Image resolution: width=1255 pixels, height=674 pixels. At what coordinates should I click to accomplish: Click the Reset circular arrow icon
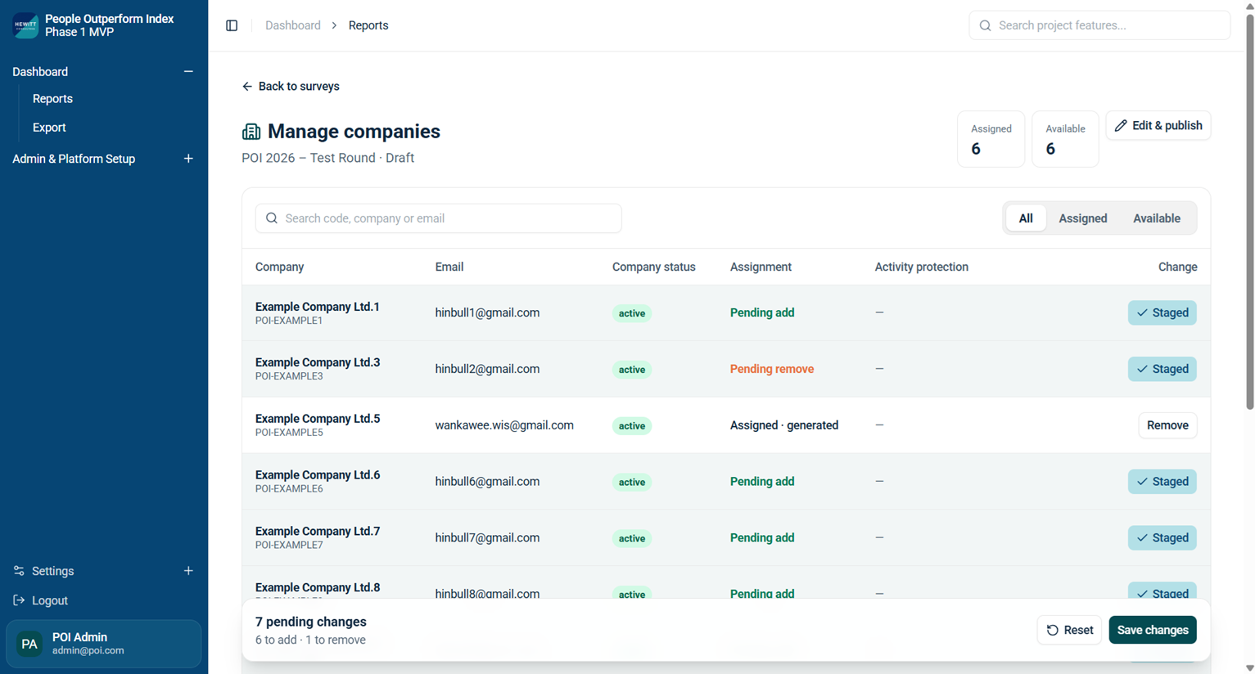(1053, 630)
